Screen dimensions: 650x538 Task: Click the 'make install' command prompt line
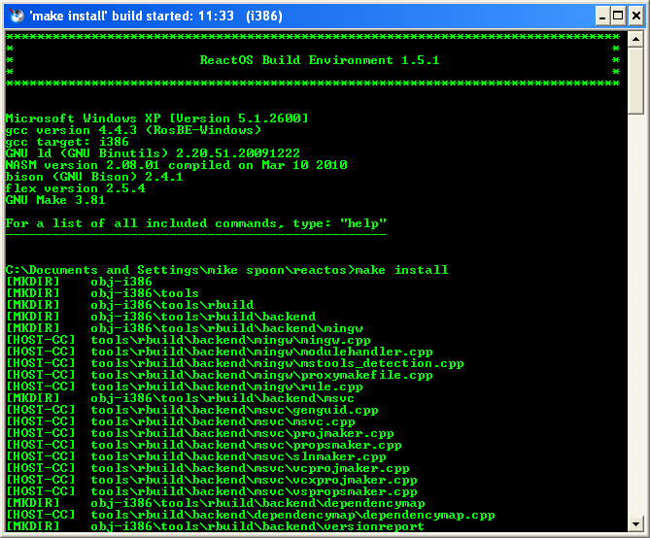[226, 270]
